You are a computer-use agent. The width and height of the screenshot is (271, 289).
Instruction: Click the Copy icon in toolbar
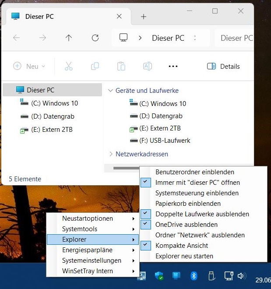95,66
